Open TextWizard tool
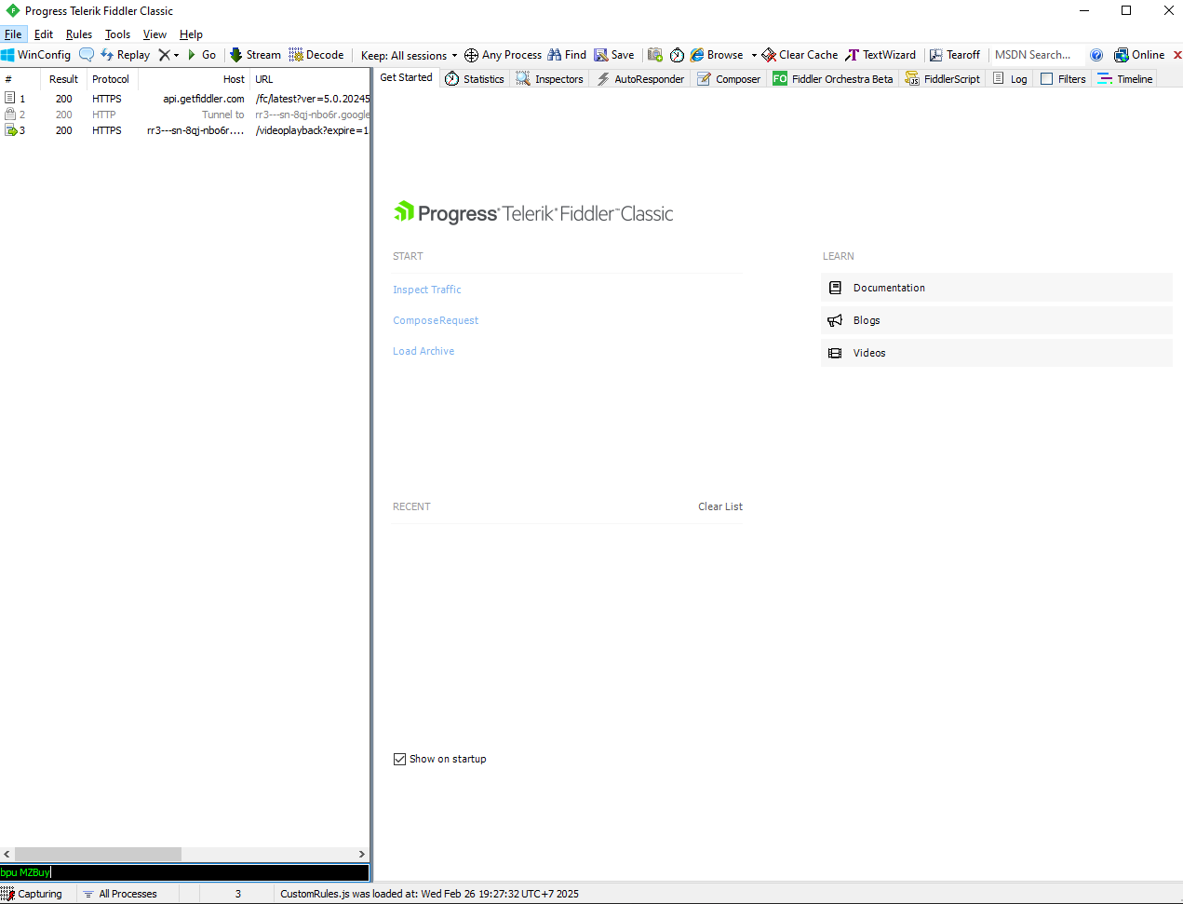The image size is (1183, 904). point(881,55)
